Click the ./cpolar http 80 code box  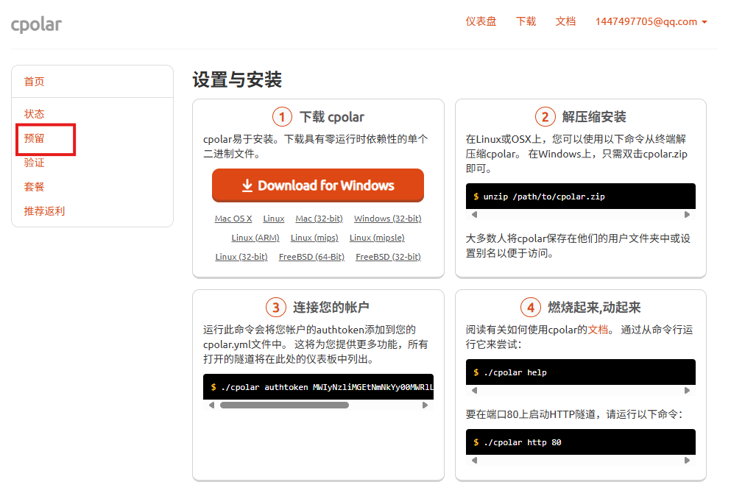point(580,442)
